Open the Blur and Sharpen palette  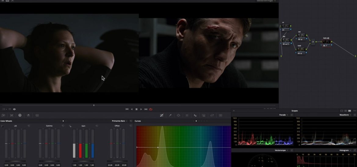click(195, 115)
